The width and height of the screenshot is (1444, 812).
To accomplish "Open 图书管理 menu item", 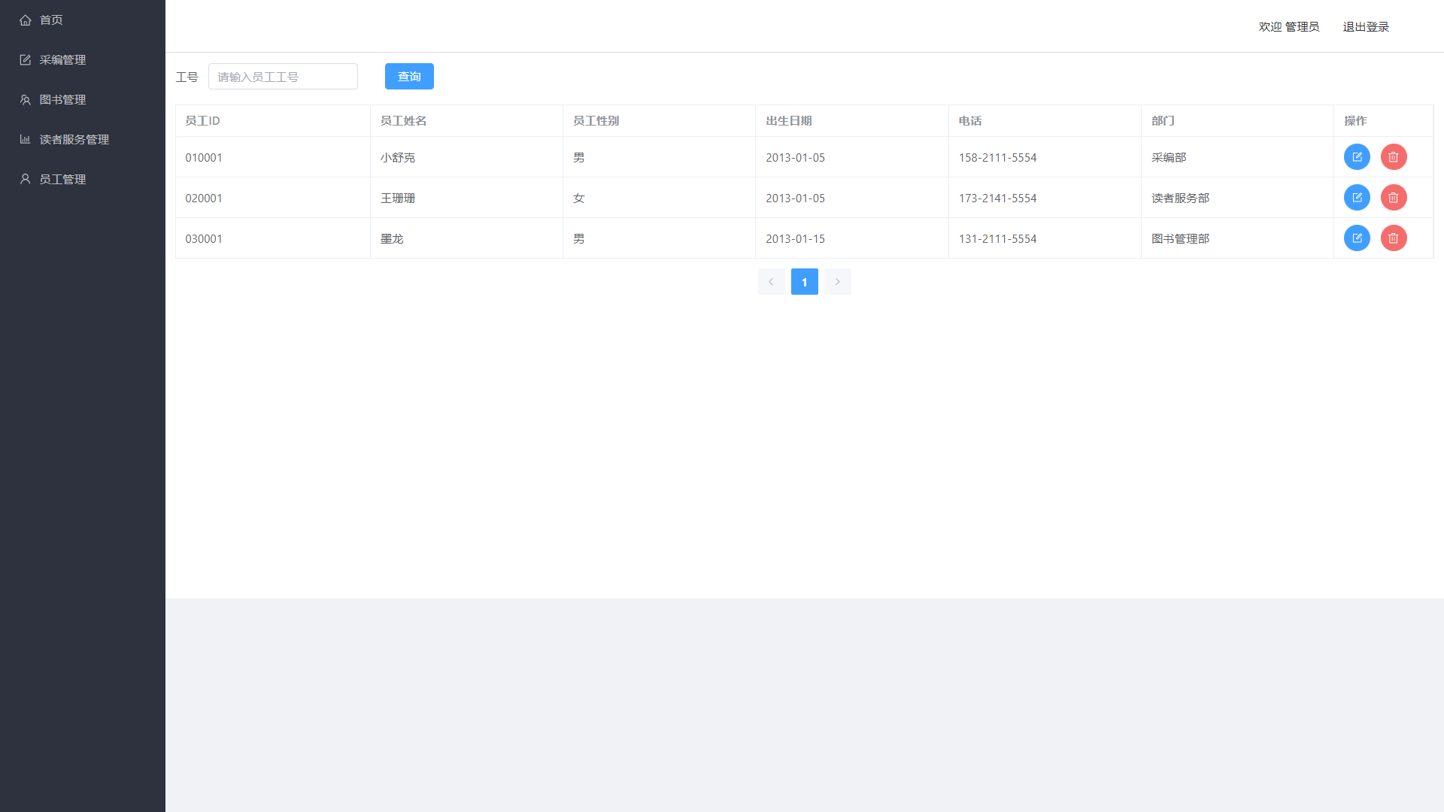I will pyautogui.click(x=62, y=100).
